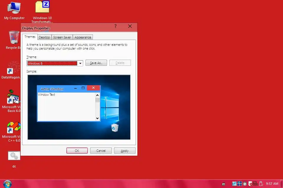The height and width of the screenshot is (188, 283).
Task: Click the sample window's maximize icon
Action: click(83, 88)
